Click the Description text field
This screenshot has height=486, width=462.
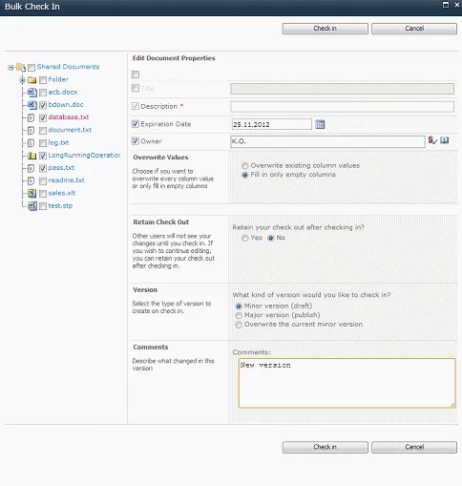point(343,107)
